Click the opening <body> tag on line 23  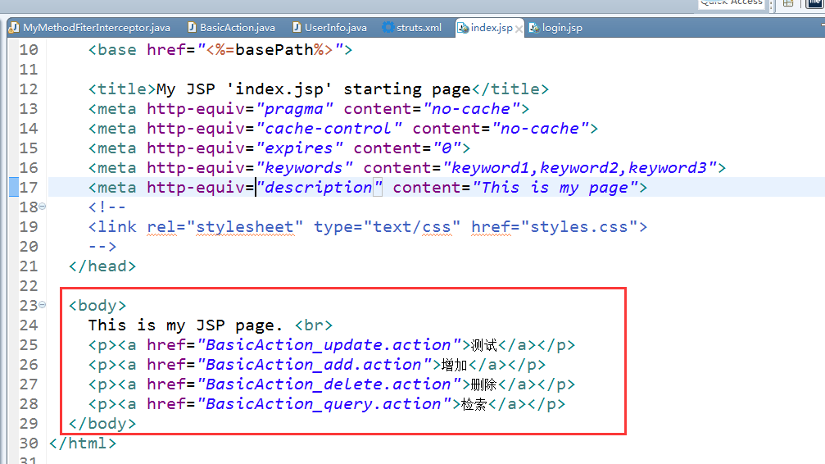[x=97, y=306]
